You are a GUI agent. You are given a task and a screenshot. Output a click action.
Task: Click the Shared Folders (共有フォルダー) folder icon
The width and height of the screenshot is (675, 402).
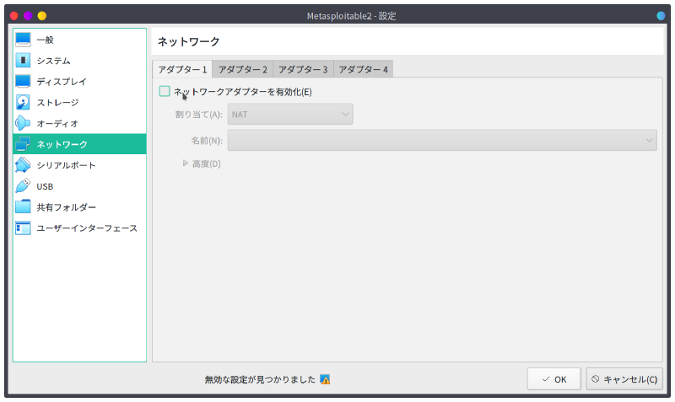pos(23,206)
